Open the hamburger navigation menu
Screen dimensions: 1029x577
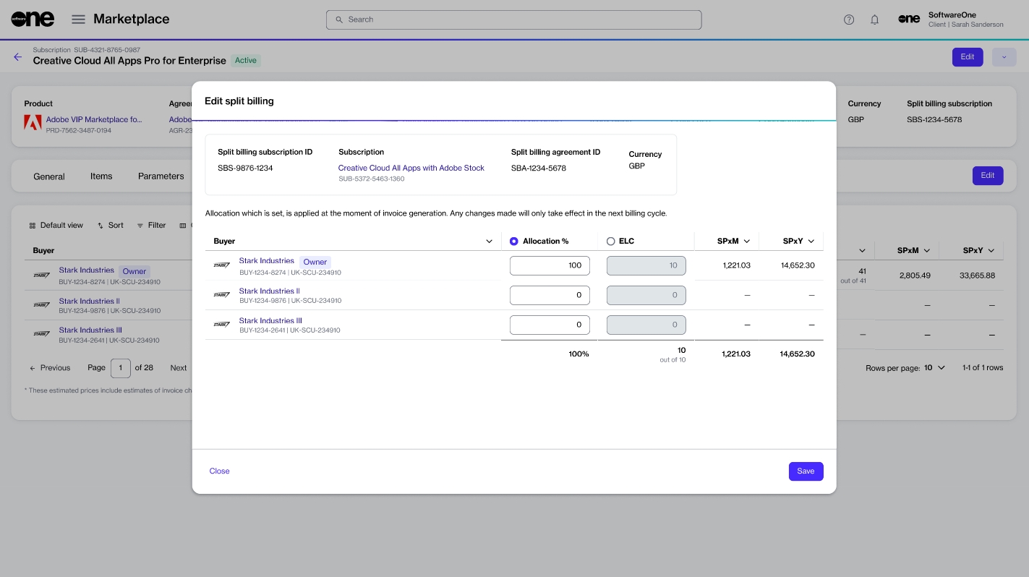click(78, 20)
